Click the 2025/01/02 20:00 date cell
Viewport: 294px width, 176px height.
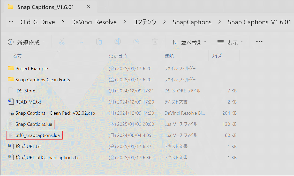tap(131, 124)
